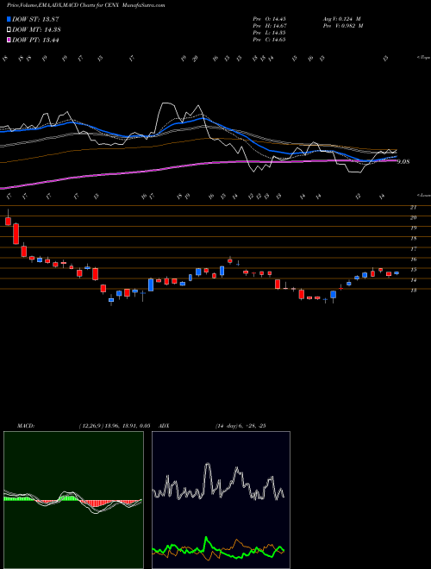Click the 17 price axis label
Image resolution: width=431 pixels, height=569 pixels.
413,249
